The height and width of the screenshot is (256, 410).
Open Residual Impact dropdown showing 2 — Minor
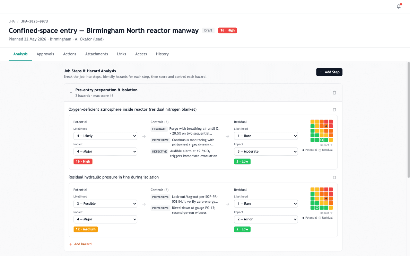point(266,219)
